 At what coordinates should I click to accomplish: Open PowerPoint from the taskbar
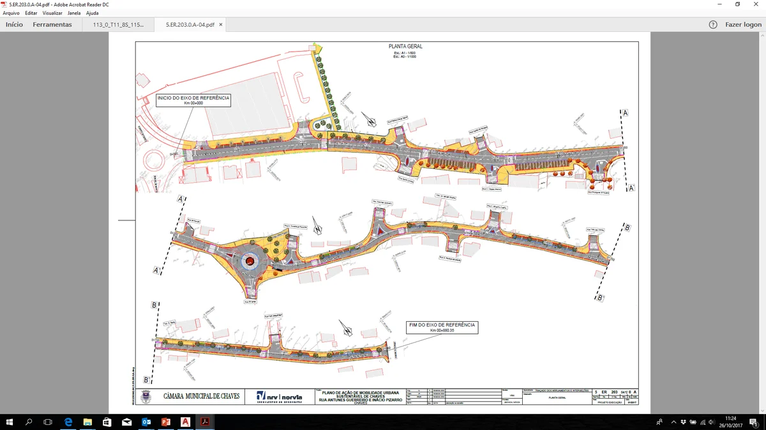[165, 421]
